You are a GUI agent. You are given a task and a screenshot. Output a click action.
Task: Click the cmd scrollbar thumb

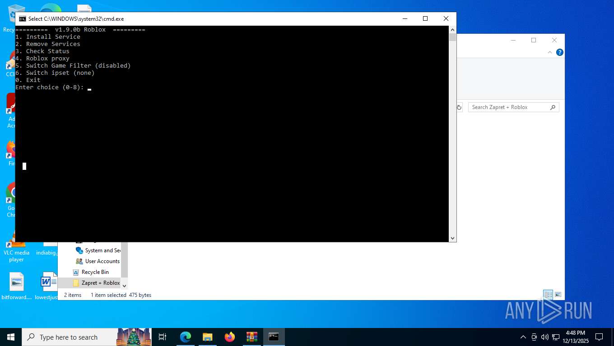[452, 37]
